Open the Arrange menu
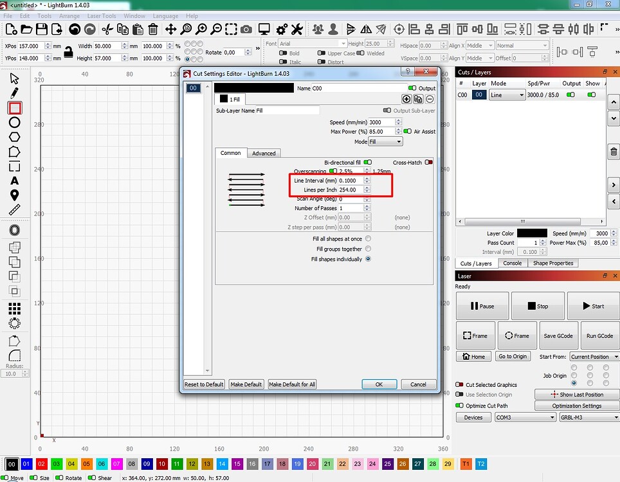Screen dimensions: 620x482 tap(69, 16)
